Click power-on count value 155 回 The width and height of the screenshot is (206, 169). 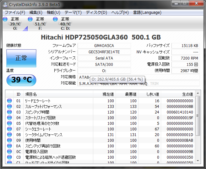click(186, 64)
